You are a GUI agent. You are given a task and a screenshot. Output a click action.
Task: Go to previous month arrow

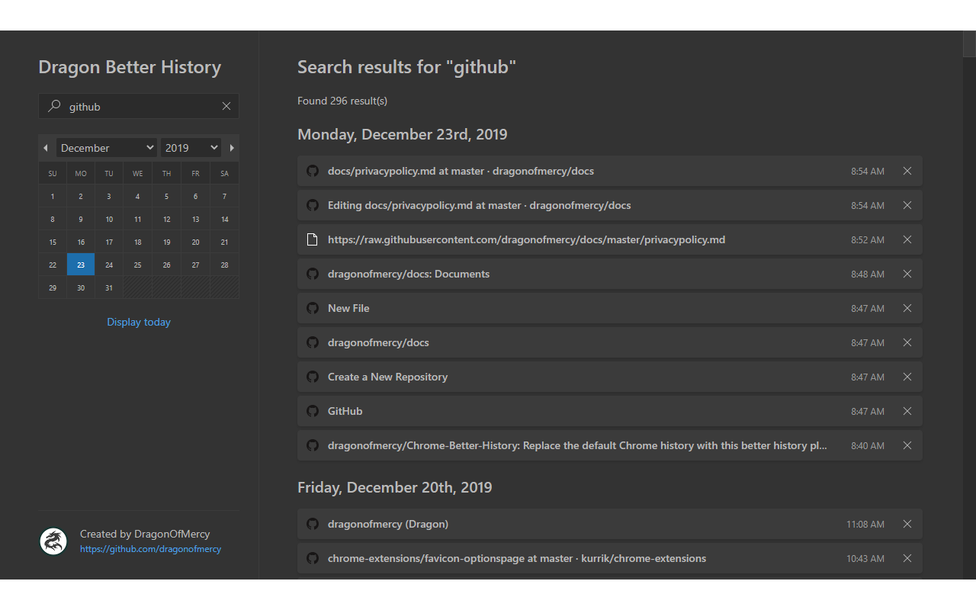click(46, 148)
